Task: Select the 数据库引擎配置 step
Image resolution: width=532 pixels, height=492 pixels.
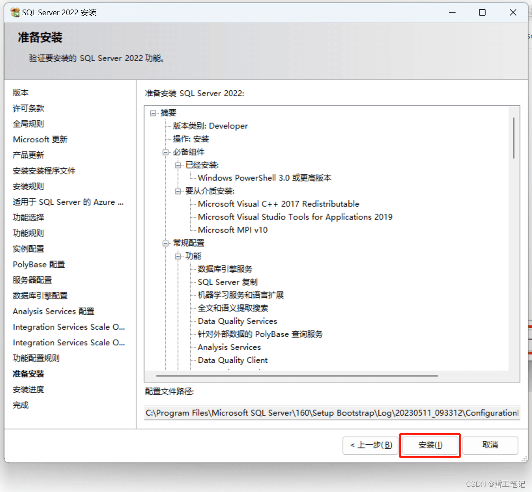Action: [x=40, y=295]
